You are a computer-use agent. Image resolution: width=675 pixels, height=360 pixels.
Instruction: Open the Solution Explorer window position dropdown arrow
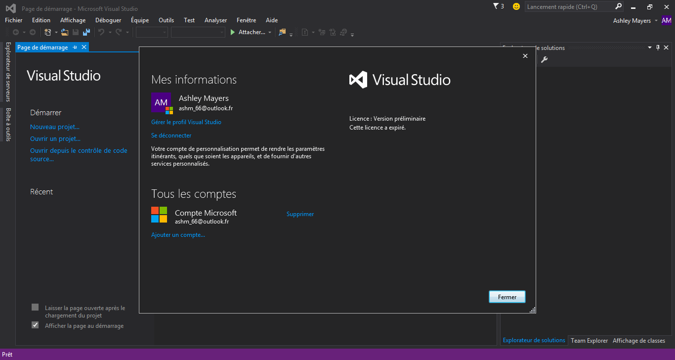650,47
